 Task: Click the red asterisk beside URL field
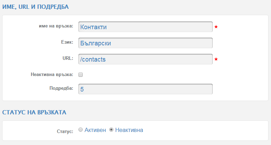[x=216, y=59]
